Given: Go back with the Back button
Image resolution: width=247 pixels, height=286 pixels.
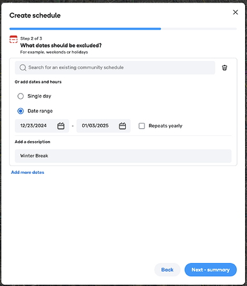Looking at the screenshot, I should [167, 270].
